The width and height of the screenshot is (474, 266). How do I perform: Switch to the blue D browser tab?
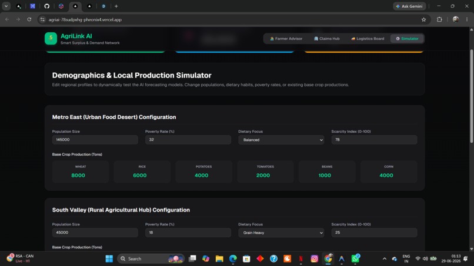tap(104, 6)
